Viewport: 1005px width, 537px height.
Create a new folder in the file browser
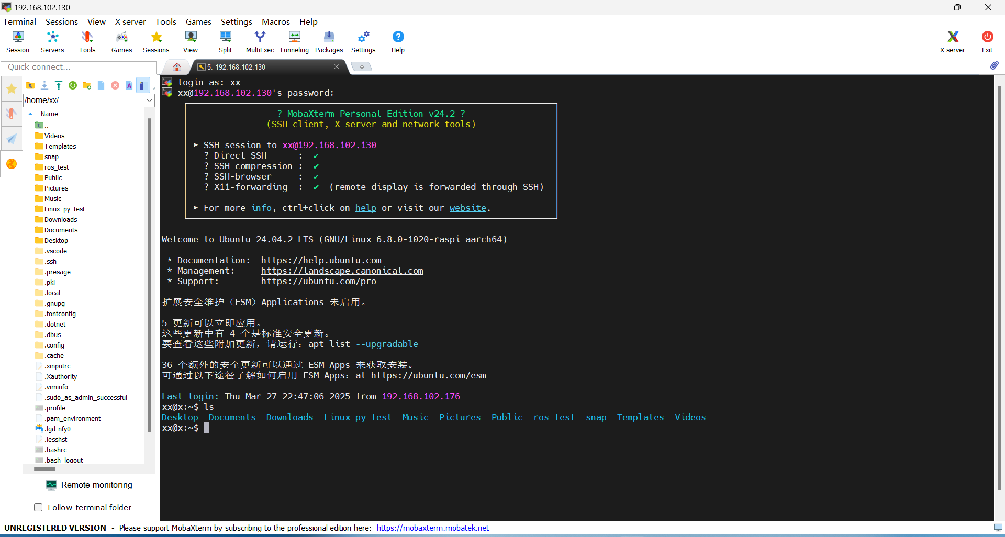[x=87, y=85]
